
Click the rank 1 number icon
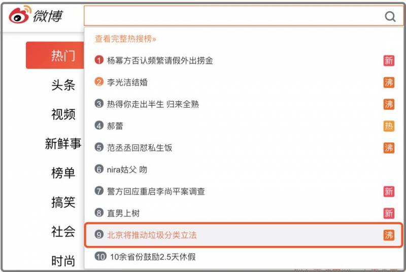point(99,61)
